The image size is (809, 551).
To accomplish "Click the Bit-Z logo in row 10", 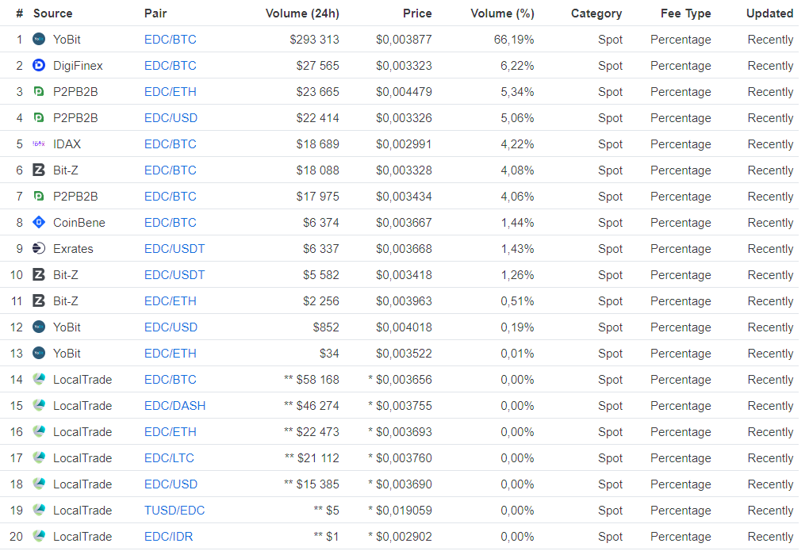I will (x=39, y=275).
